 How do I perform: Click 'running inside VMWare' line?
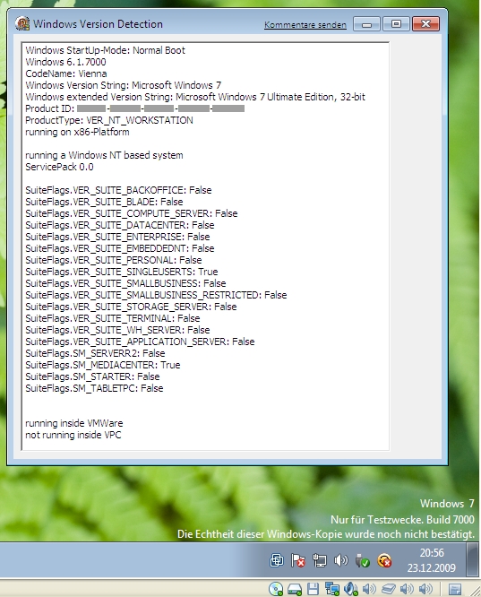pos(73,423)
